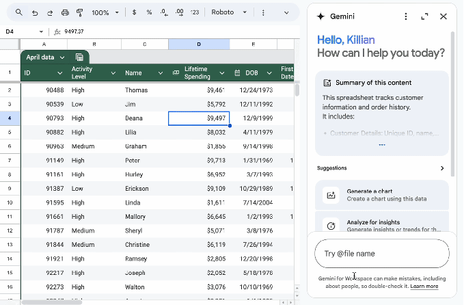Open the Roboto font dropdown

[228, 12]
